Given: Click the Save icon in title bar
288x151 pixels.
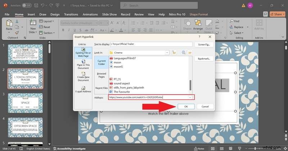Looking at the screenshot, I should [36, 5].
